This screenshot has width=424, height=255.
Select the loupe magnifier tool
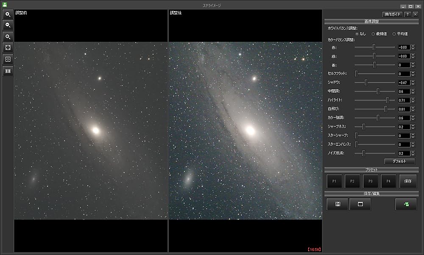pos(8,36)
